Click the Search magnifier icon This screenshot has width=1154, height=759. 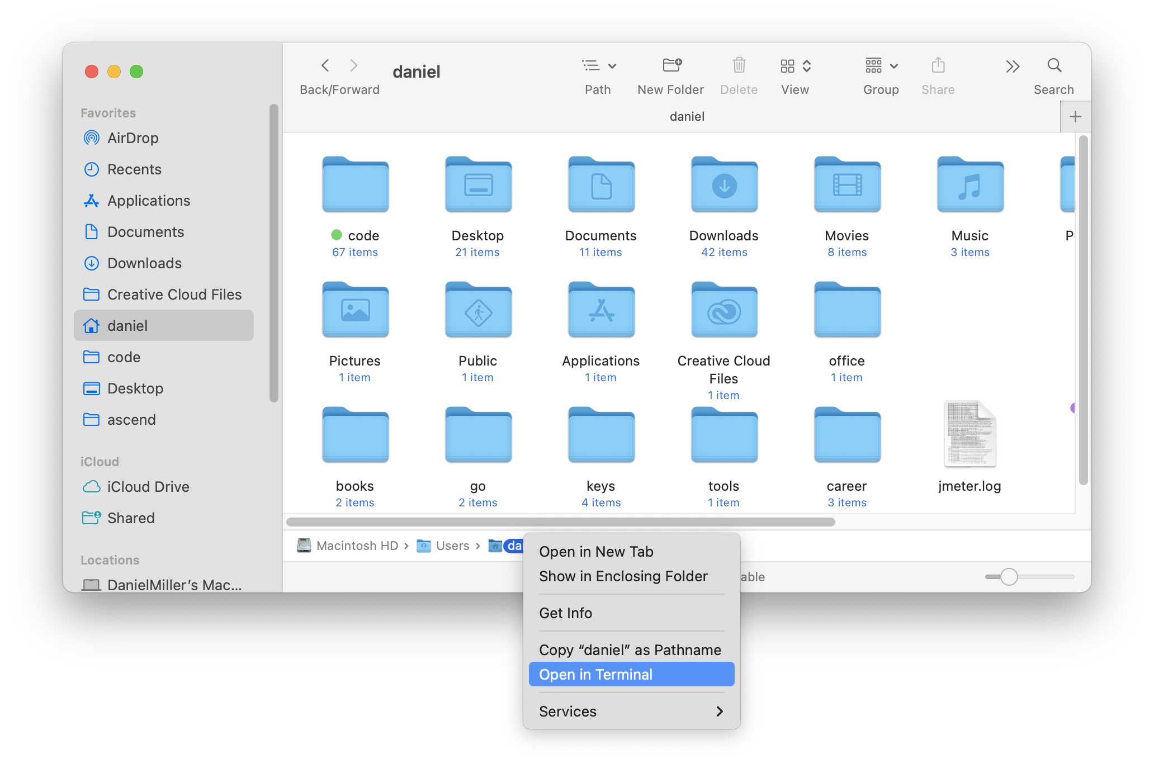[1054, 66]
